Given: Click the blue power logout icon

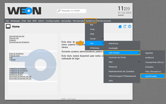Looking at the screenshot, I should 130,26.
